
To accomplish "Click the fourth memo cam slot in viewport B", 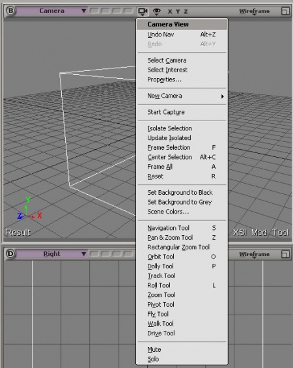I will tap(128, 11).
